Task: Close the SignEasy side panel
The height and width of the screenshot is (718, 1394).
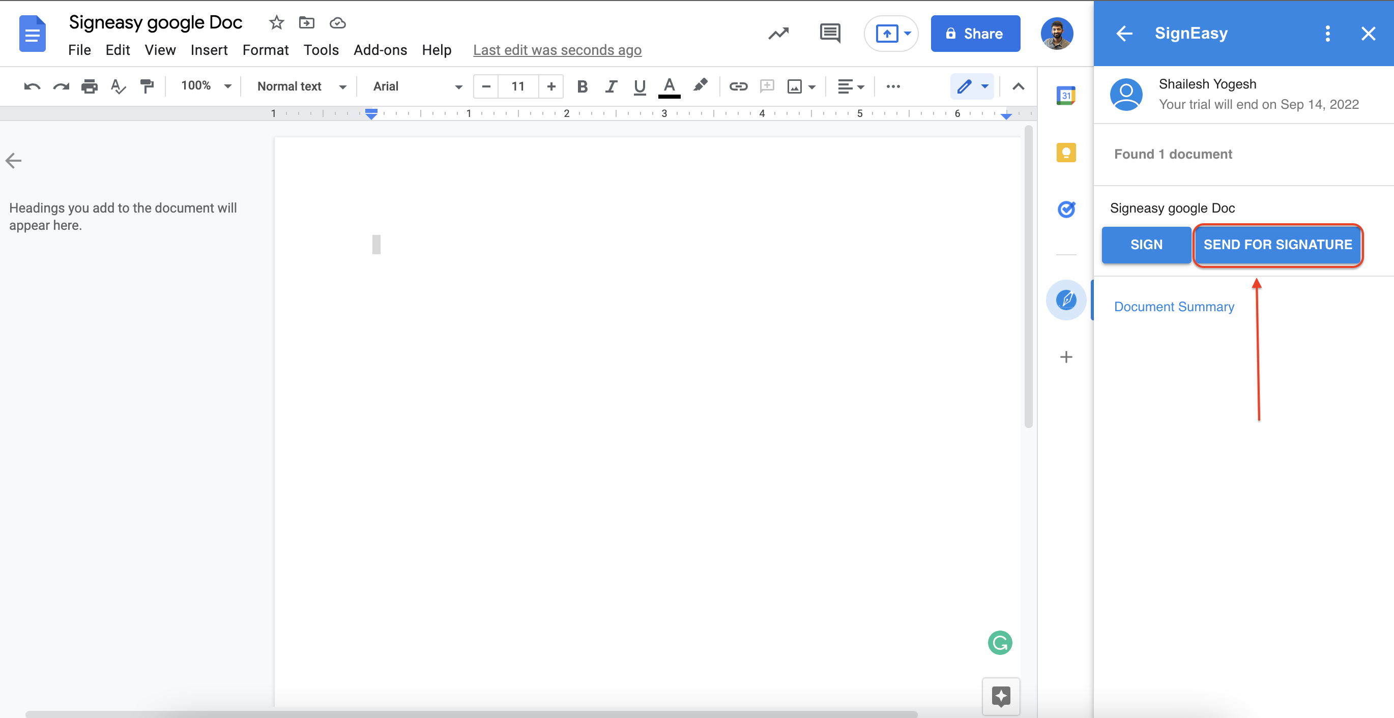Action: coord(1368,34)
